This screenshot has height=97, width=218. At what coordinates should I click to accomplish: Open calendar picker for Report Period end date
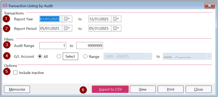click(116, 28)
